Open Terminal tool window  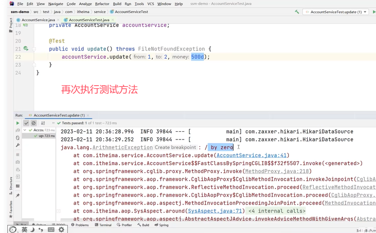click(103, 225)
